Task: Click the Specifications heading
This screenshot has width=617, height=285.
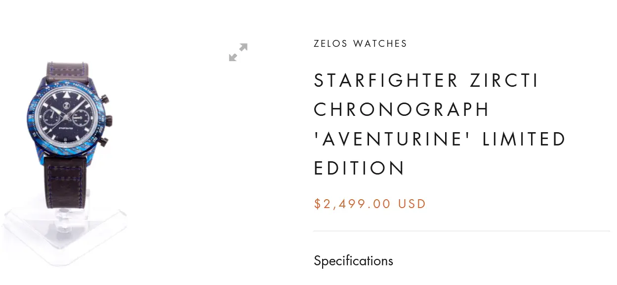Action: (x=353, y=261)
